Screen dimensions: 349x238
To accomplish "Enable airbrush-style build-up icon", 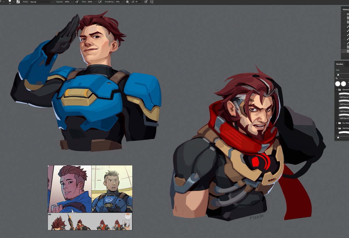I will point(100,2).
